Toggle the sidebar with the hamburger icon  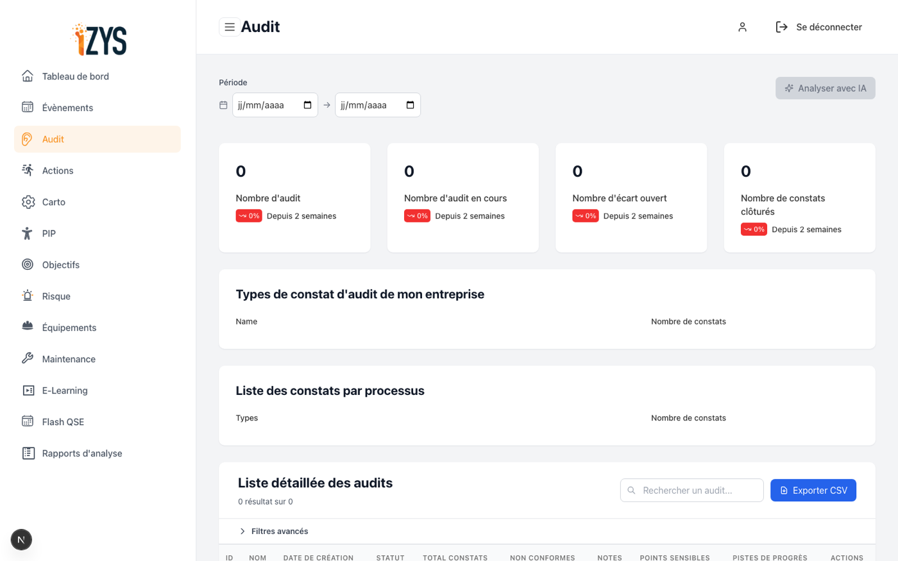click(x=230, y=27)
